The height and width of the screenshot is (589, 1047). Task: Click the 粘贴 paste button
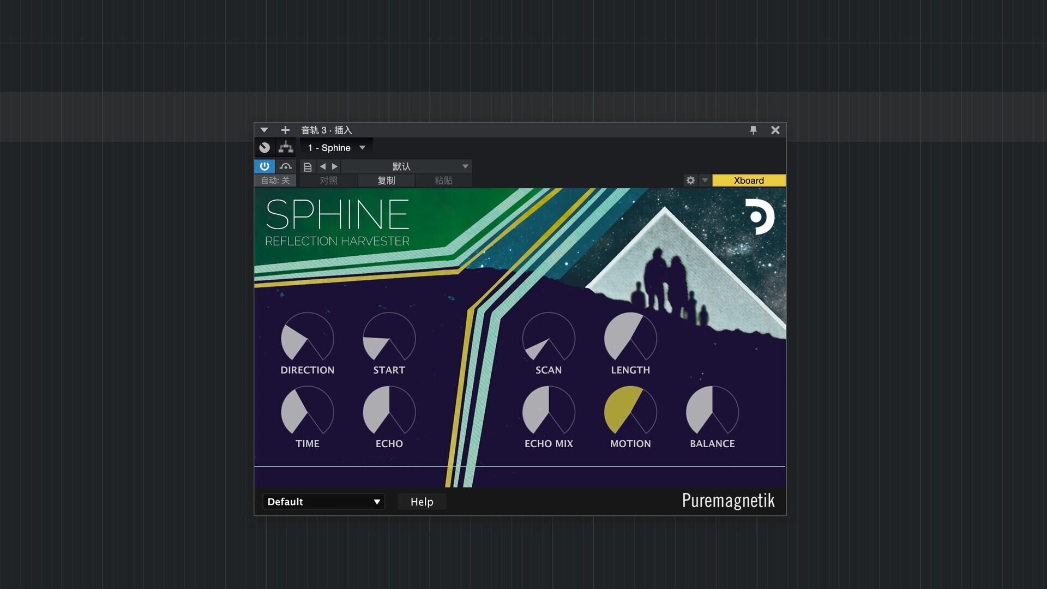pyautogui.click(x=443, y=181)
